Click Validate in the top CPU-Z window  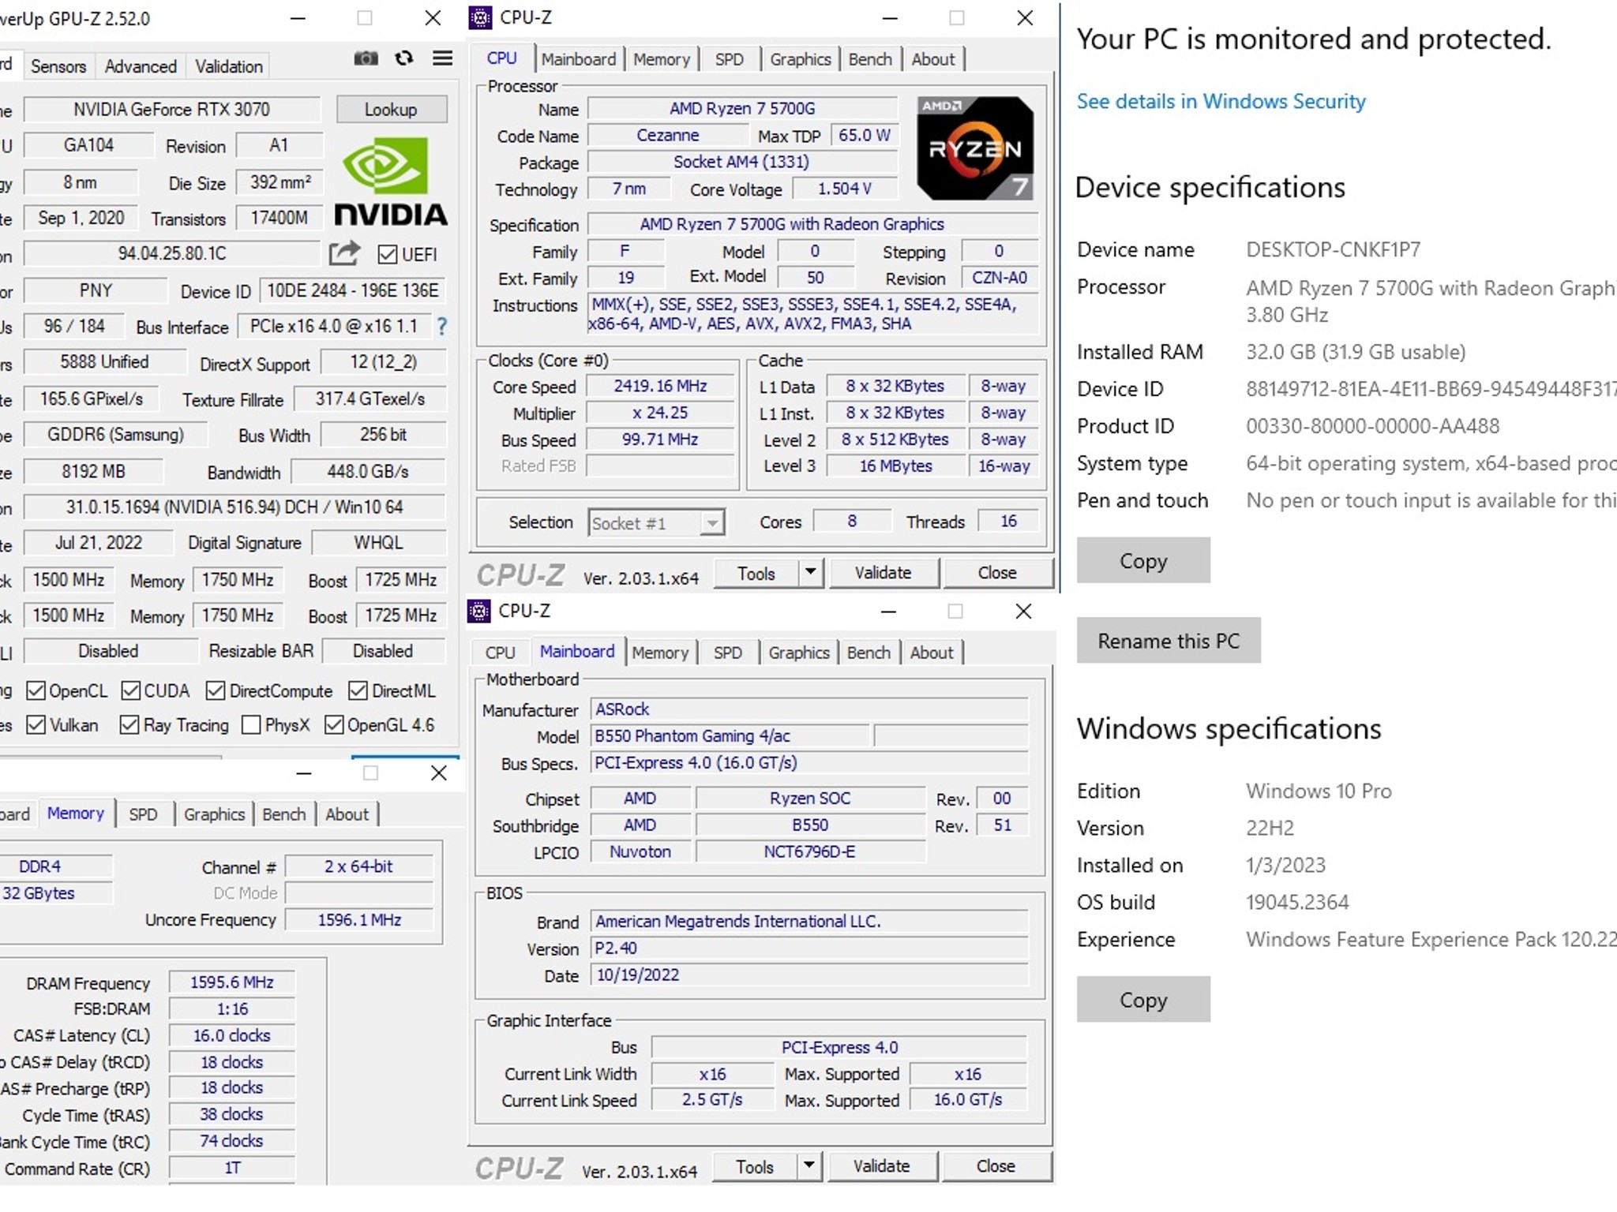click(x=884, y=573)
